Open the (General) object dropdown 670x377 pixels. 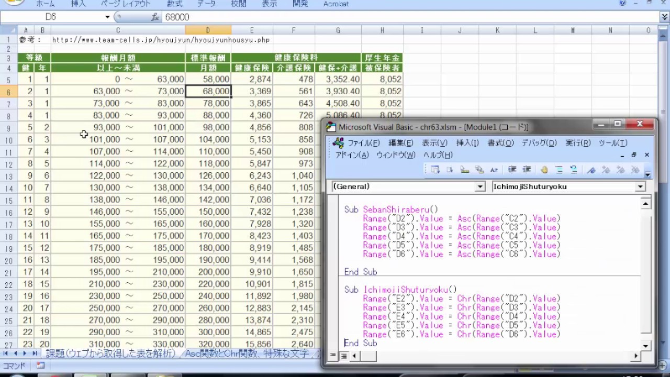coord(480,187)
